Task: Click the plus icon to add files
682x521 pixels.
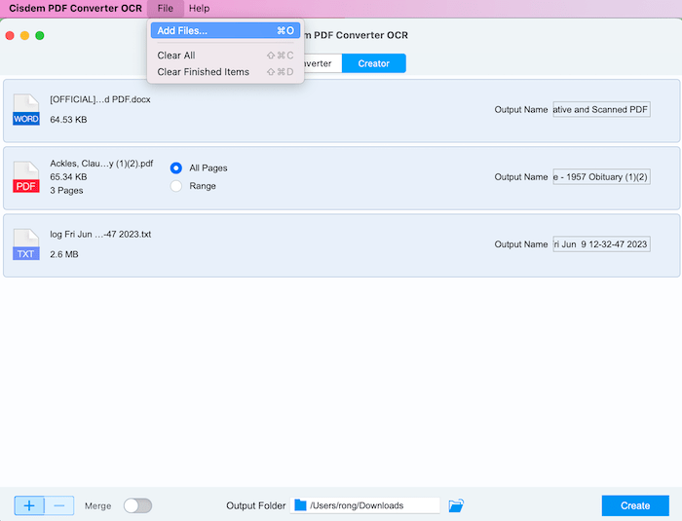Action: pyautogui.click(x=29, y=505)
